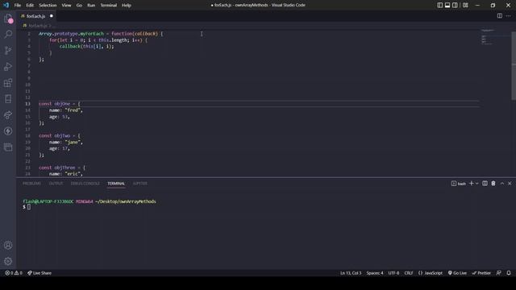This screenshot has width=516, height=290.
Task: Toggle Primary Side Bar layout button
Action: pos(439,6)
